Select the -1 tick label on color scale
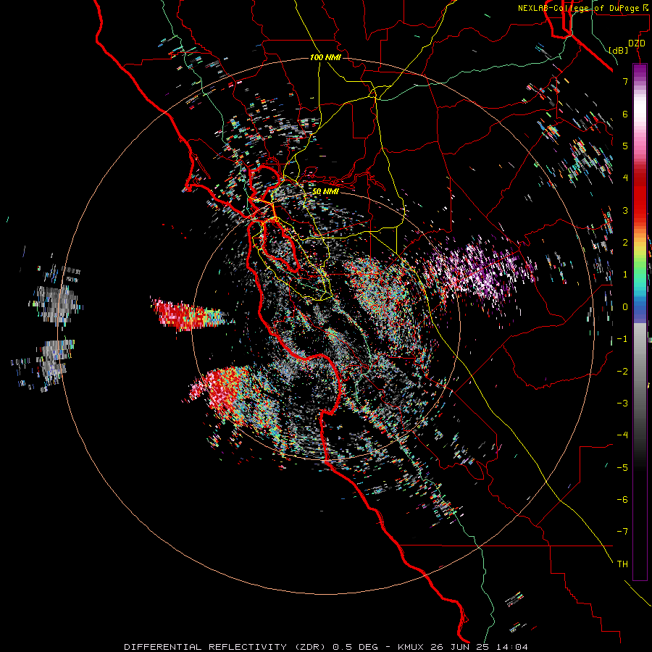 622,339
